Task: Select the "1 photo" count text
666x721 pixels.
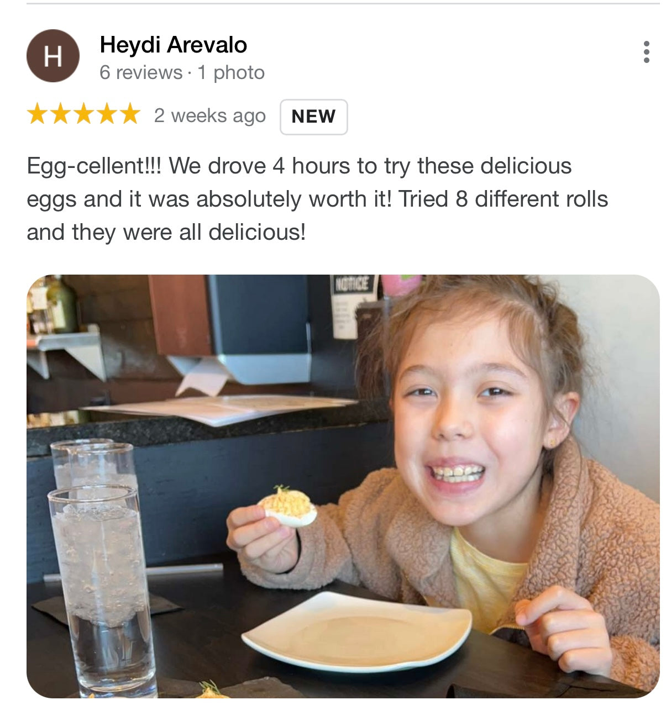Action: click(x=231, y=72)
